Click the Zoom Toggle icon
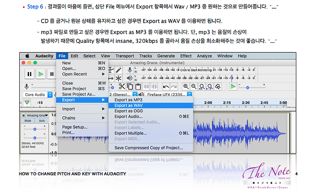The height and width of the screenshot is (194, 316). (x=218, y=87)
